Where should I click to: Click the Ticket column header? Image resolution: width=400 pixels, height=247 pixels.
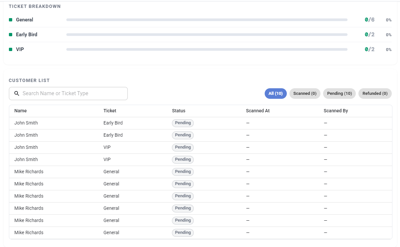[110, 111]
